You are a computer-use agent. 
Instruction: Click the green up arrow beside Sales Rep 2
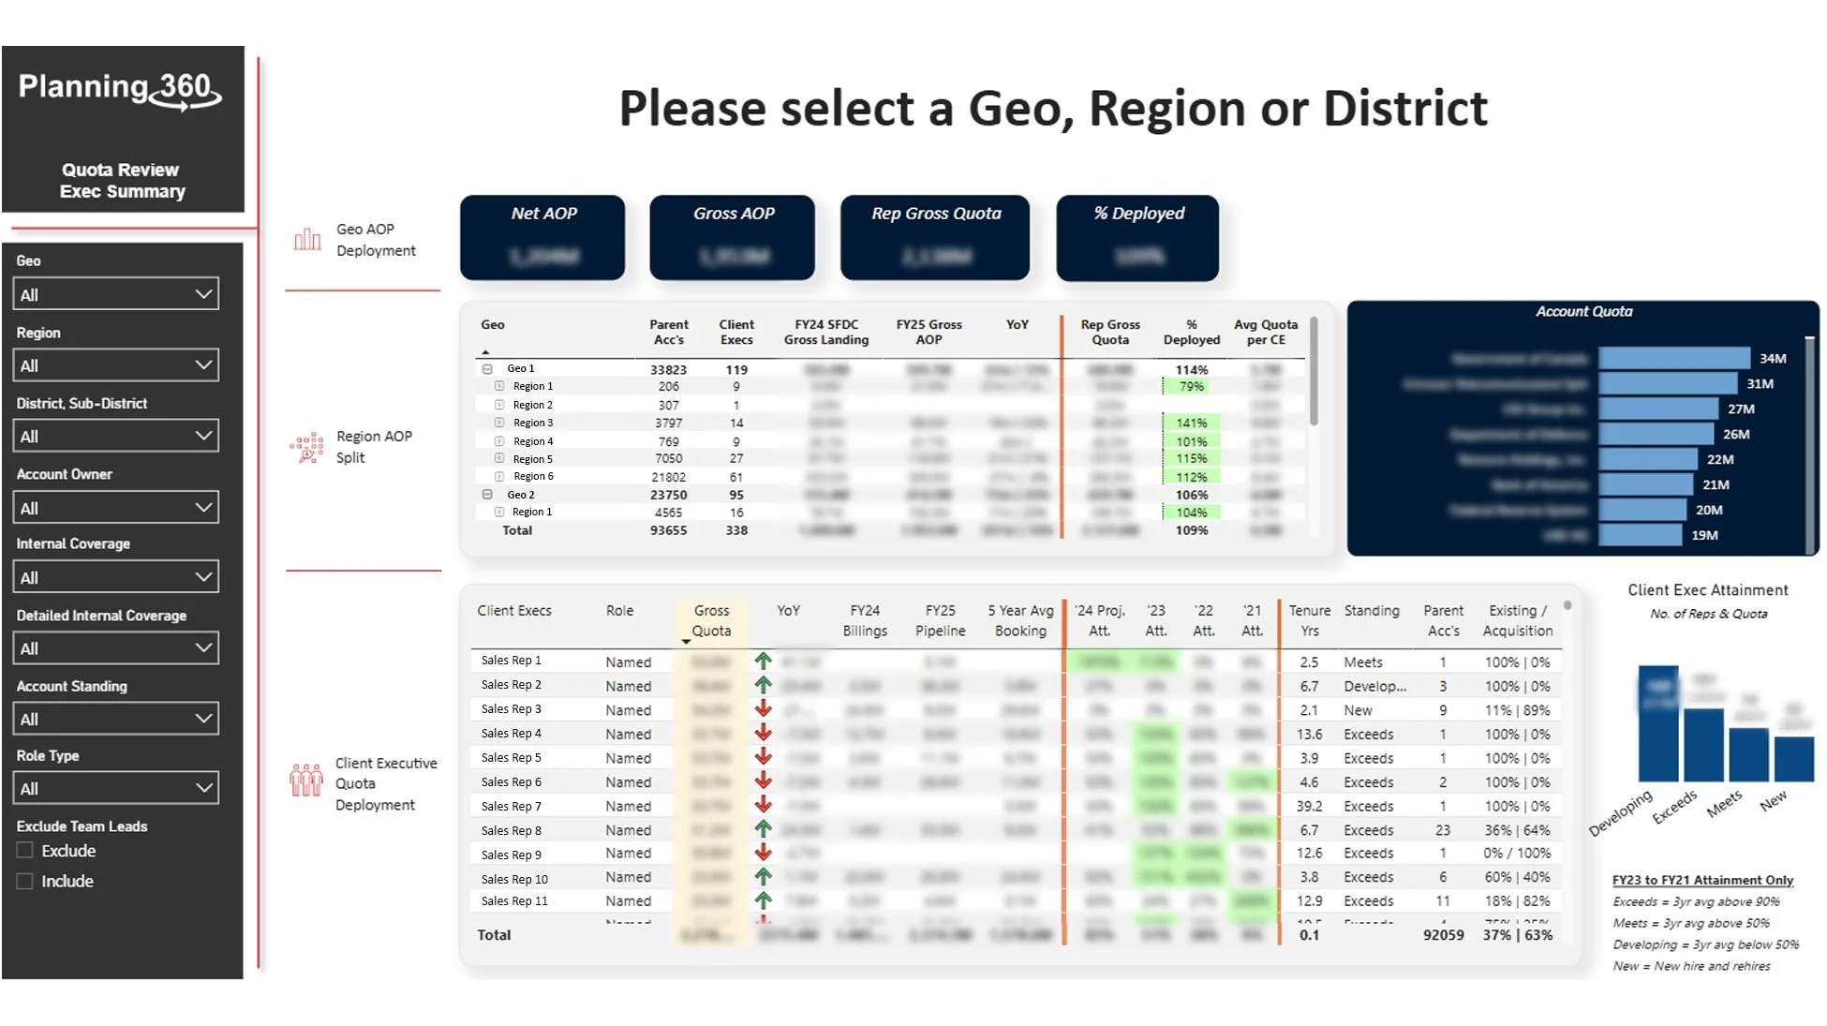pyautogui.click(x=763, y=684)
